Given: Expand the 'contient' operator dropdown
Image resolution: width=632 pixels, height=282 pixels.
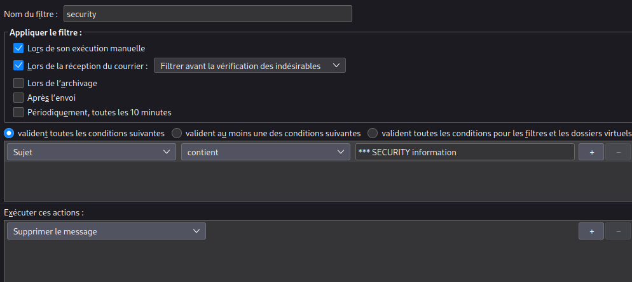Looking at the screenshot, I should (263, 152).
